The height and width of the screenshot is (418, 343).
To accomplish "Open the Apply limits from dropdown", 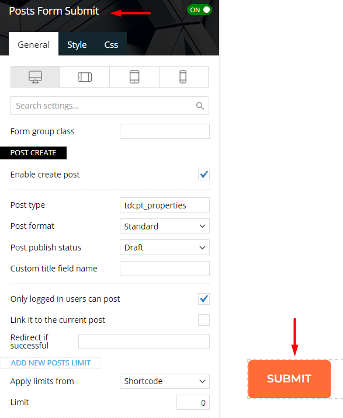I will [165, 381].
